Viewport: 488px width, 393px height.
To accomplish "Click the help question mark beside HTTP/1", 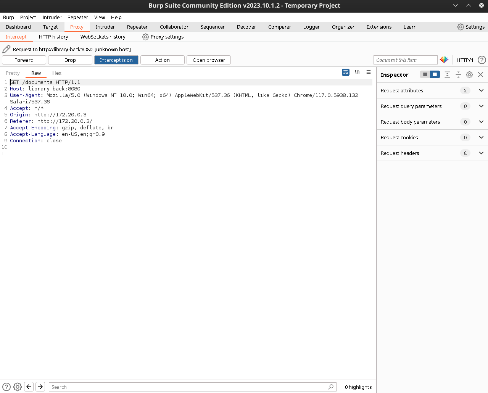I will click(482, 60).
